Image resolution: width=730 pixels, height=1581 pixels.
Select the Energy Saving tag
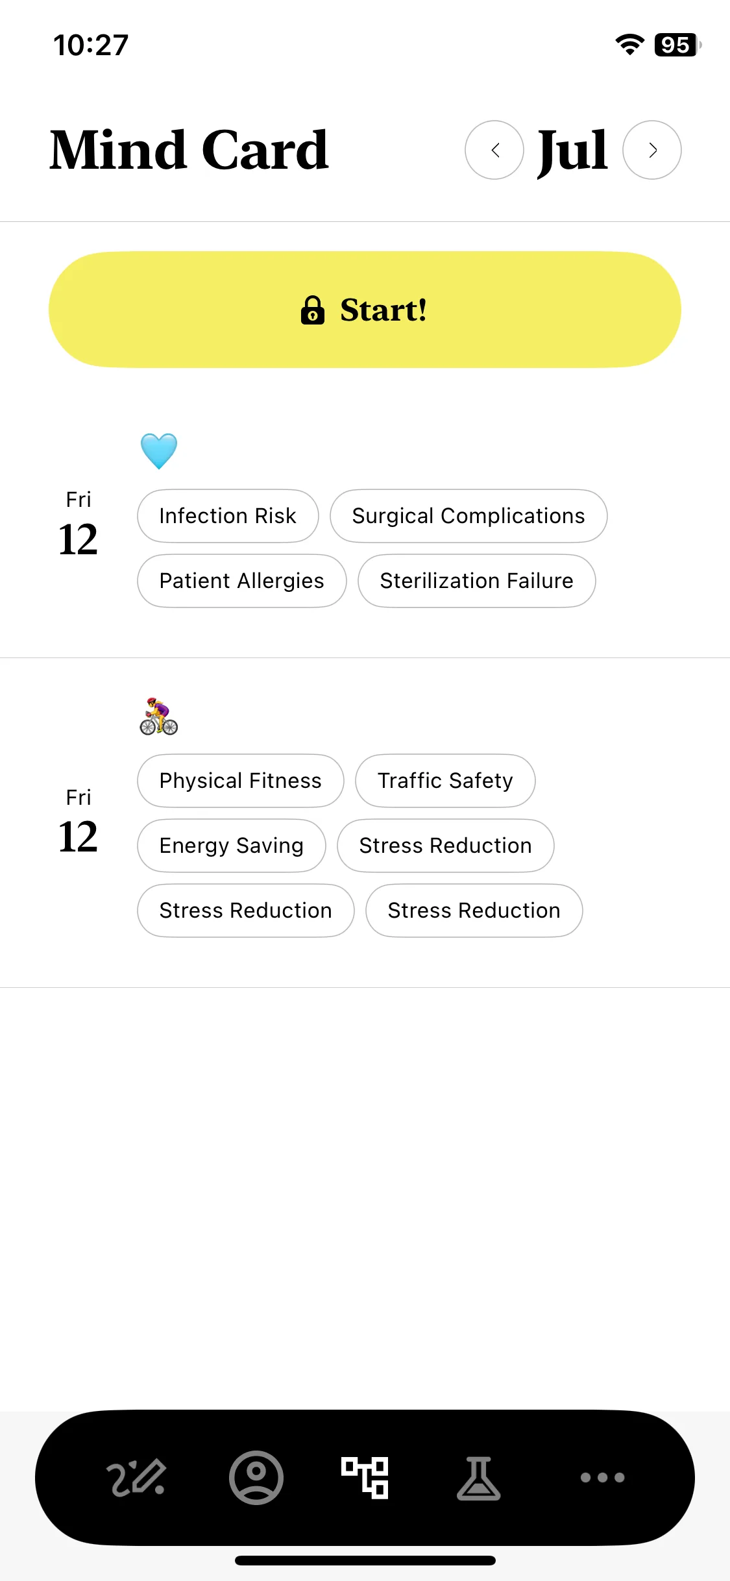(232, 846)
